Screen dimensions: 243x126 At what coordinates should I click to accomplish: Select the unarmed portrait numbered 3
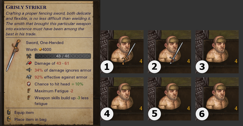pos(217,52)
